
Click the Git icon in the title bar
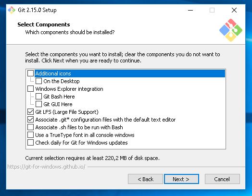click(12, 10)
